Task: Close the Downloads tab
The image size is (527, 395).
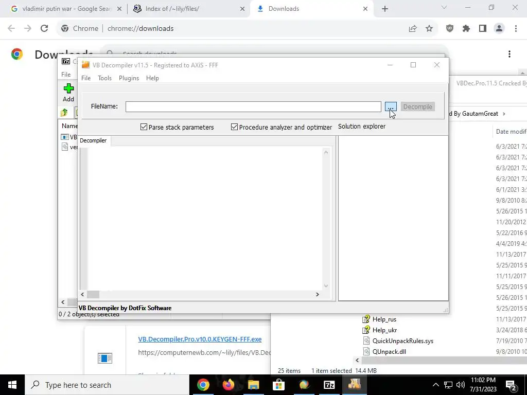Action: click(365, 9)
